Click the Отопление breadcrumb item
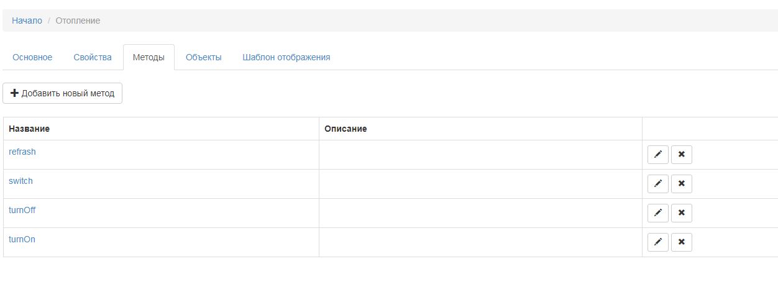 [78, 21]
